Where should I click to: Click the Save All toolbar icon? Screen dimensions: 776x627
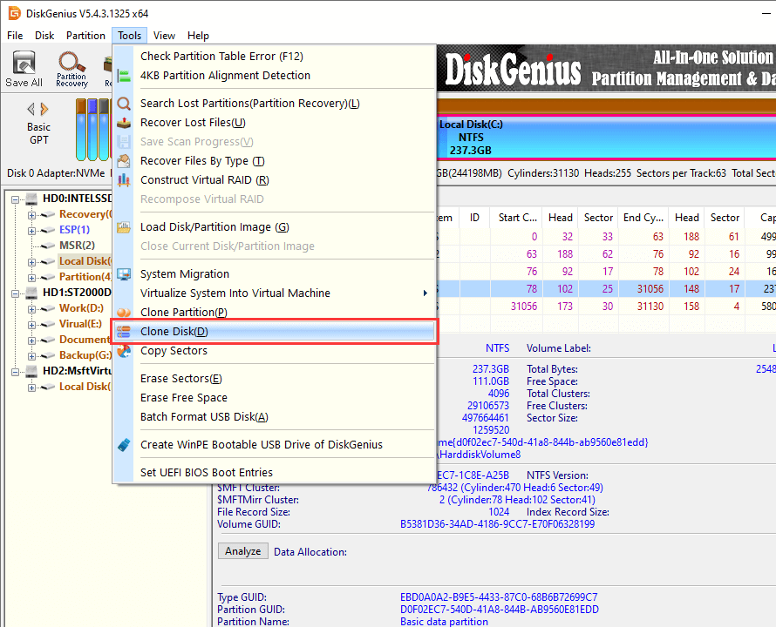tap(24, 69)
